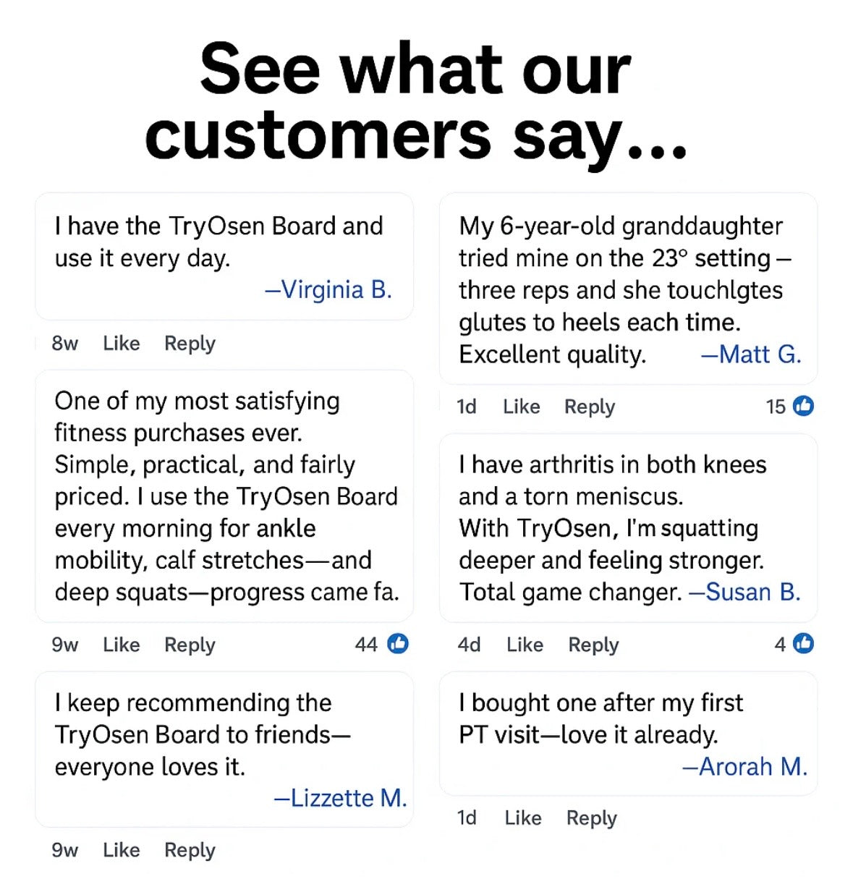Reply to the "most satisfying fitness purchases" comment
The image size is (853, 879).
pos(190,645)
